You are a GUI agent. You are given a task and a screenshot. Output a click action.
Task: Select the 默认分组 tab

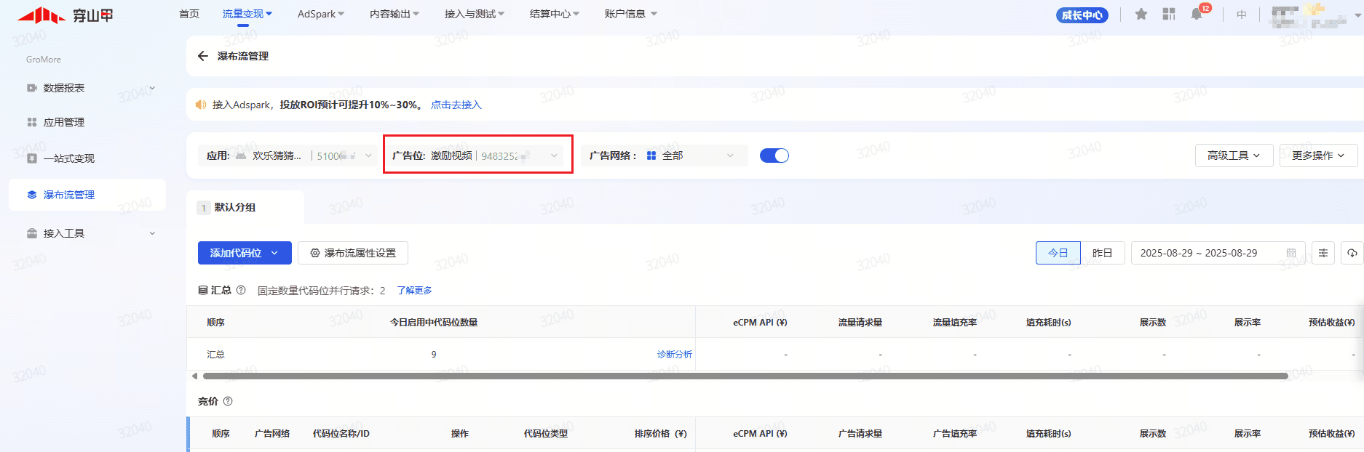[245, 207]
